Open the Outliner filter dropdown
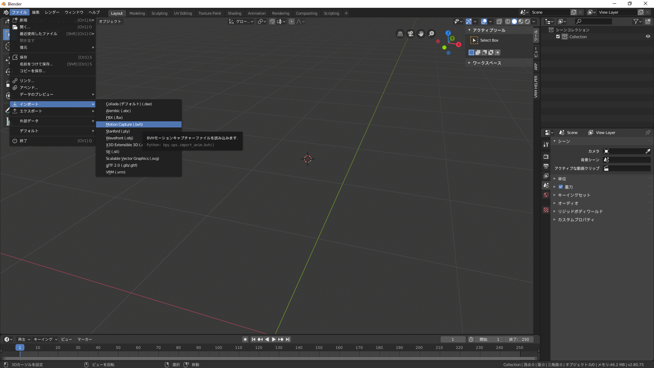Viewport: 654px width, 368px height. tap(638, 21)
